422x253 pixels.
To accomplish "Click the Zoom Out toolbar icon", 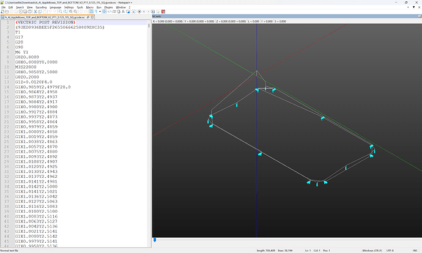I will 75,12.
